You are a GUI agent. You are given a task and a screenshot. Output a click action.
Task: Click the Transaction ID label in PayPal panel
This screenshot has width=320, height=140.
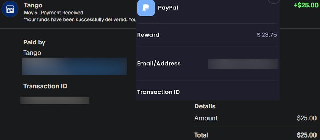[x=158, y=92]
